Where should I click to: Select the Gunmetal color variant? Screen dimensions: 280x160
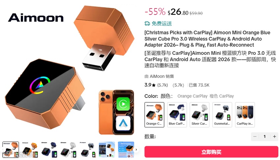point(222,114)
